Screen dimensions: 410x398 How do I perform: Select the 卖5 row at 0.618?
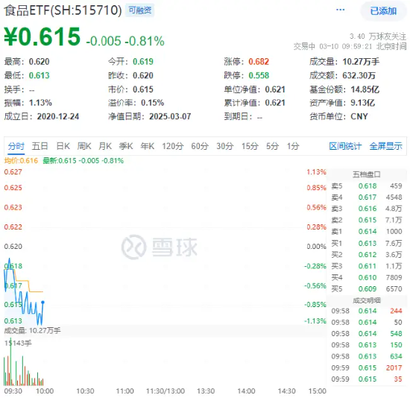(367, 186)
